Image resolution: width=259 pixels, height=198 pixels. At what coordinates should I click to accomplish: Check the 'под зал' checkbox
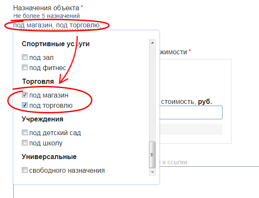pos(25,57)
